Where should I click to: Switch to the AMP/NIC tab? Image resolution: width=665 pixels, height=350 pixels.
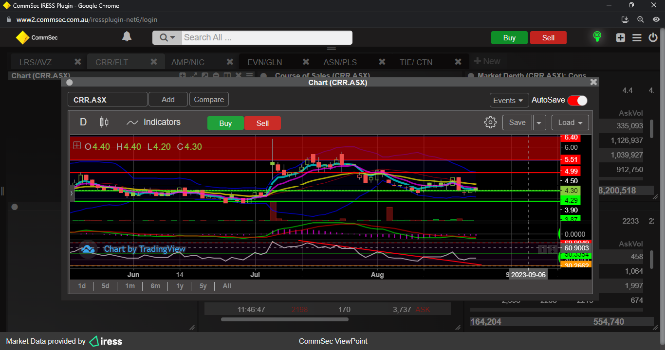coord(188,62)
